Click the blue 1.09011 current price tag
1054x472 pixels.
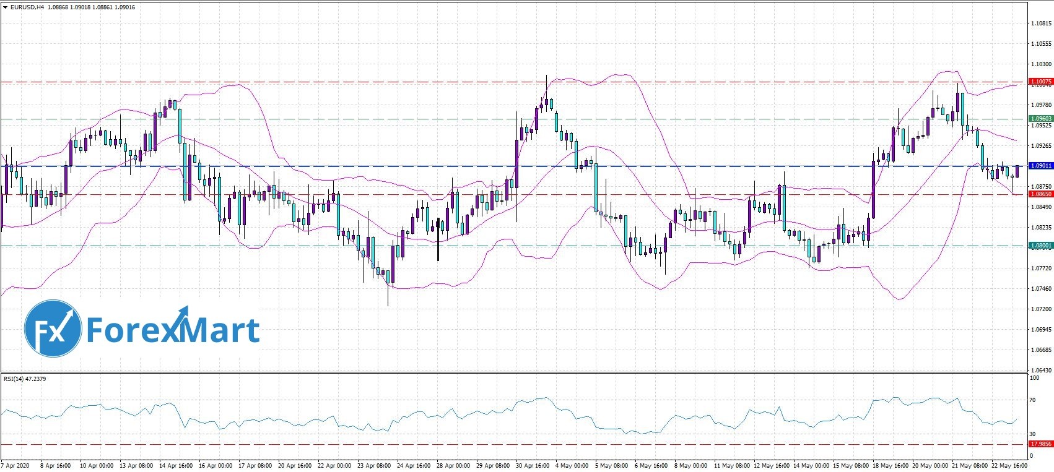point(1040,166)
